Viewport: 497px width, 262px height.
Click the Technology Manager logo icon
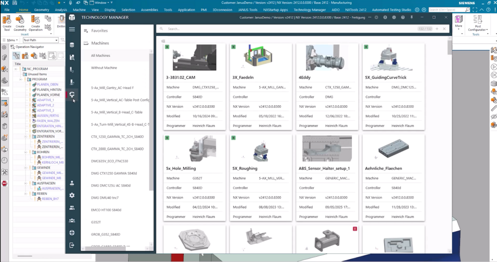(x=72, y=17)
